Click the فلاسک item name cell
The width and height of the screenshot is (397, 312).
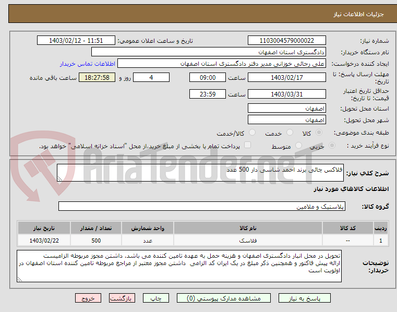(248, 241)
